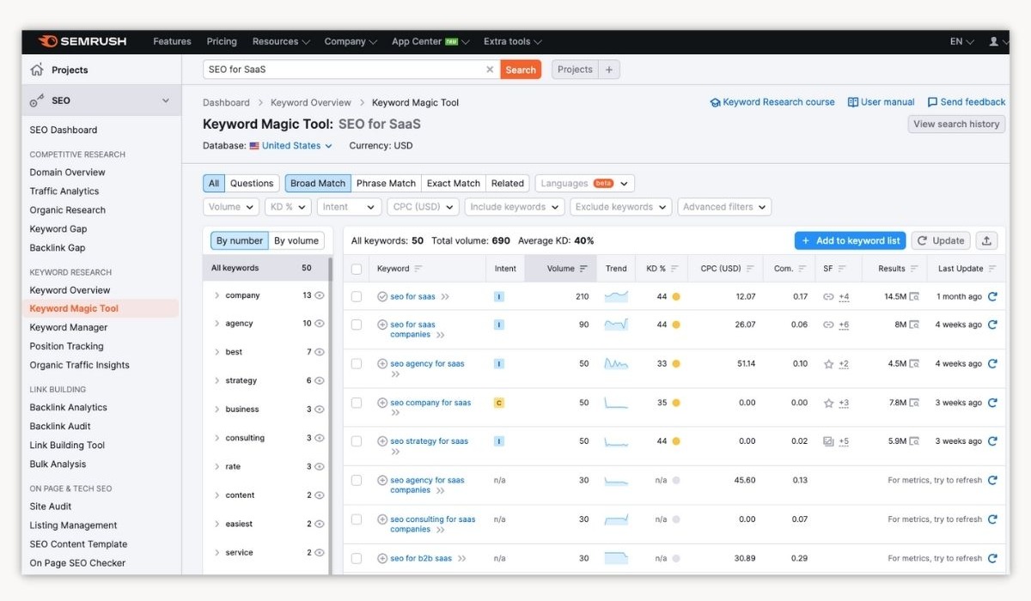Click the Projects home icon in sidebar
Viewport: 1031px width, 601px height.
click(37, 70)
